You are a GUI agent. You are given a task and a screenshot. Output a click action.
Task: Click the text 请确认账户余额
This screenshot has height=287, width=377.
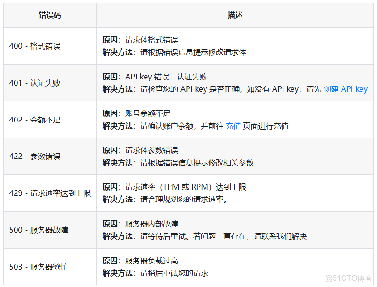tap(167, 126)
